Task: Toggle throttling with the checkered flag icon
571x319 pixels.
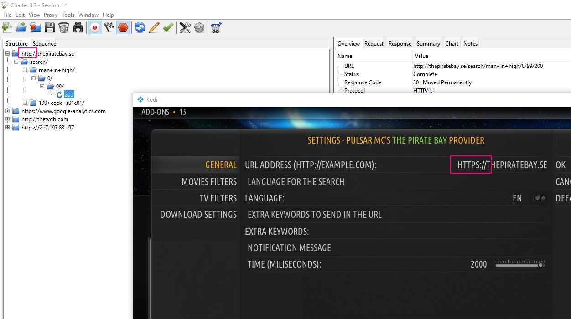Action: [109, 28]
